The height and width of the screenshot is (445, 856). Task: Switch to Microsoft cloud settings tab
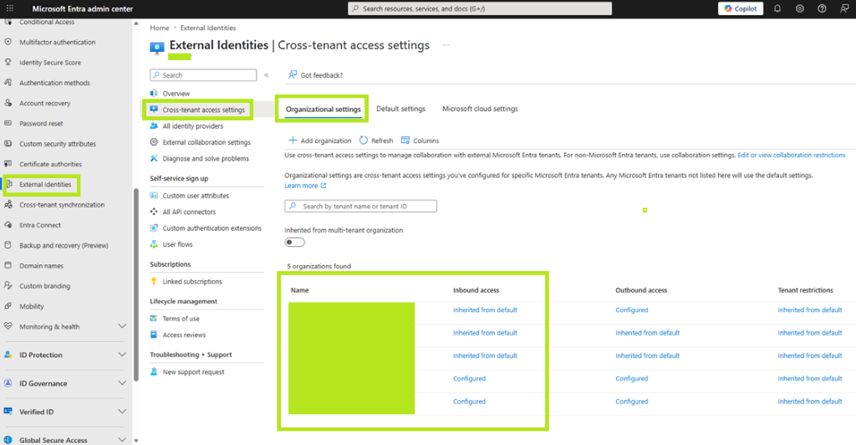point(480,109)
